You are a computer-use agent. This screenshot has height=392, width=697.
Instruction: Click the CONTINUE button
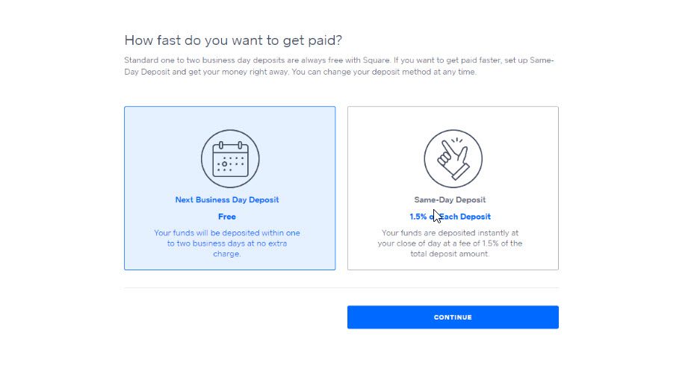(453, 317)
